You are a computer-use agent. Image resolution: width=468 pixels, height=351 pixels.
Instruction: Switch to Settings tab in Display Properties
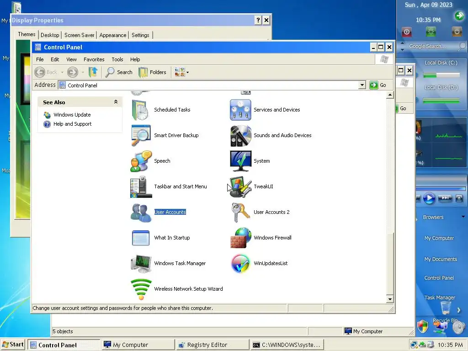coord(140,35)
